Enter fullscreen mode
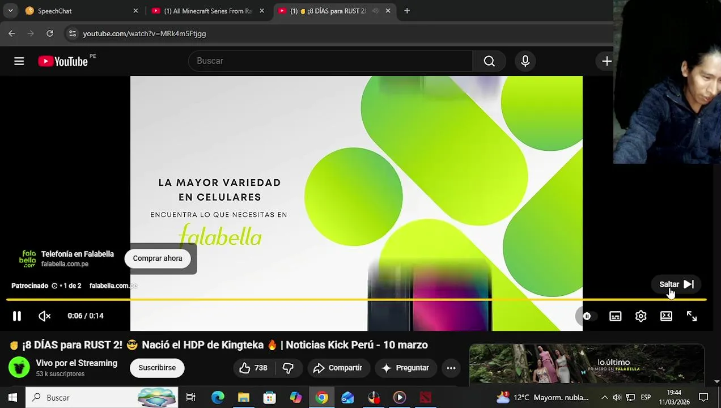The height and width of the screenshot is (408, 721). tap(692, 316)
